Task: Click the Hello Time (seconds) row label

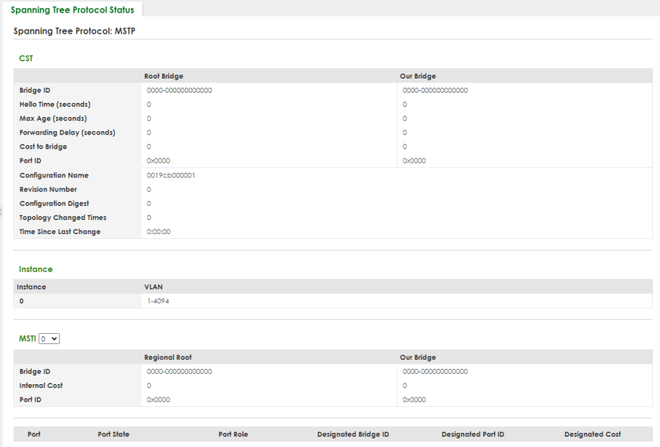Action: 55,104
